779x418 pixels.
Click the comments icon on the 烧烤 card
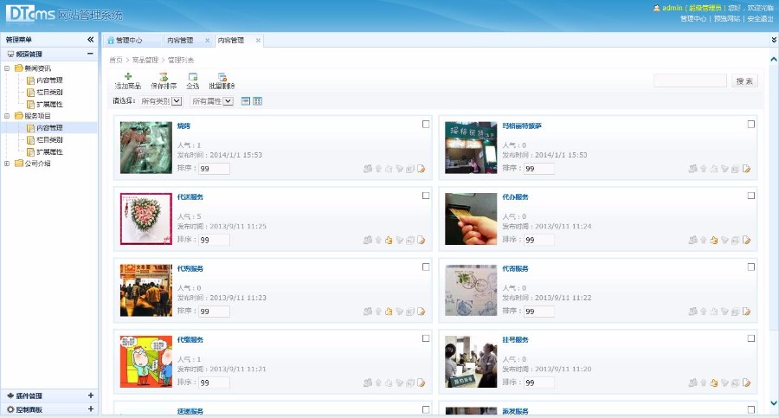368,169
